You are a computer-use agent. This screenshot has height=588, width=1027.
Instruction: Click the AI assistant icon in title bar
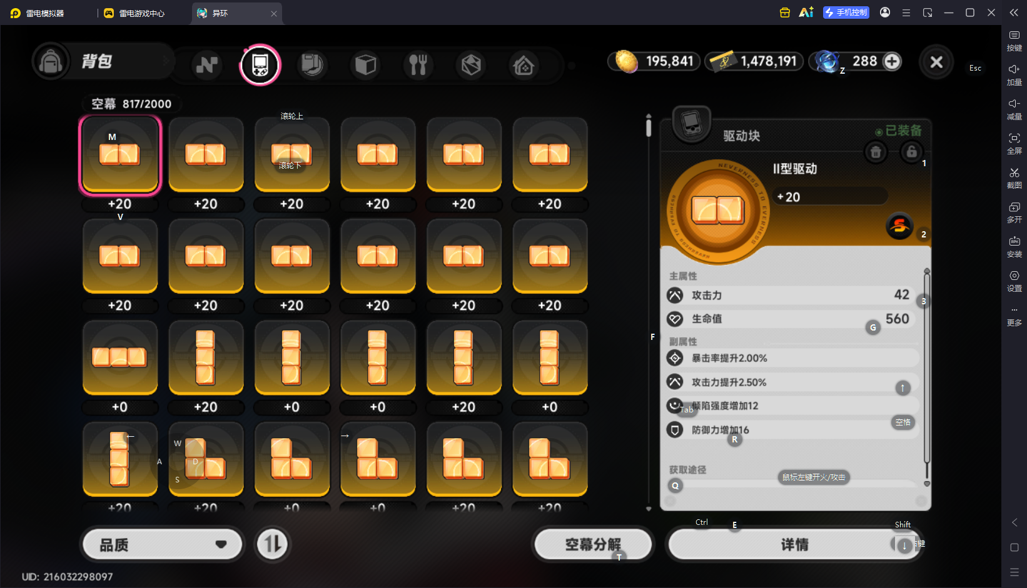pos(806,12)
